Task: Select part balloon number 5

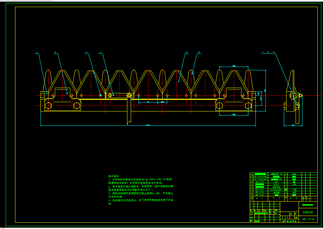Action: tap(187, 53)
